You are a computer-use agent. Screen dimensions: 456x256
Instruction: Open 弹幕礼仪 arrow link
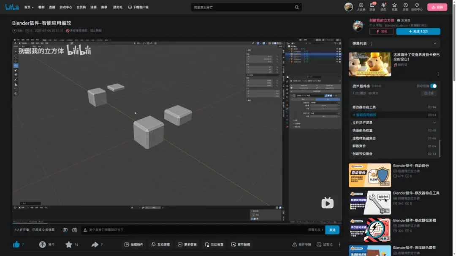click(x=316, y=229)
